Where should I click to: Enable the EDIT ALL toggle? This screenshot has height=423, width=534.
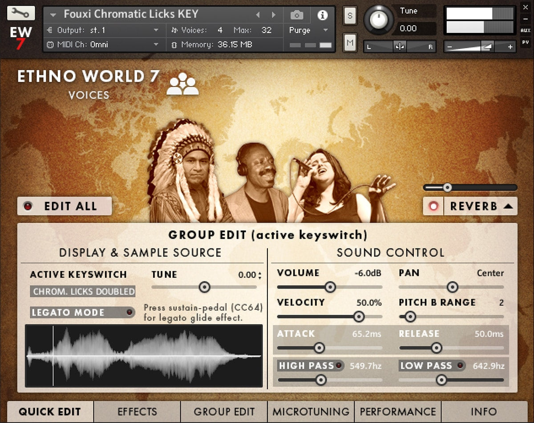pyautogui.click(x=65, y=206)
